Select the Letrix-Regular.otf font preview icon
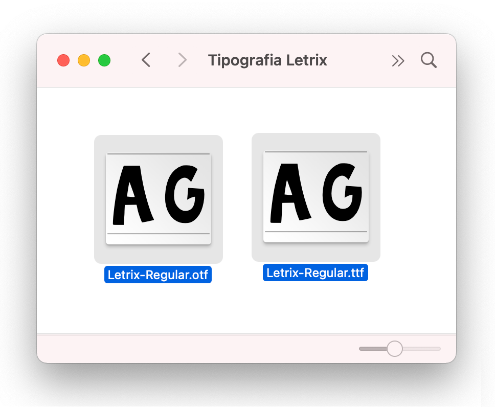 (x=158, y=198)
